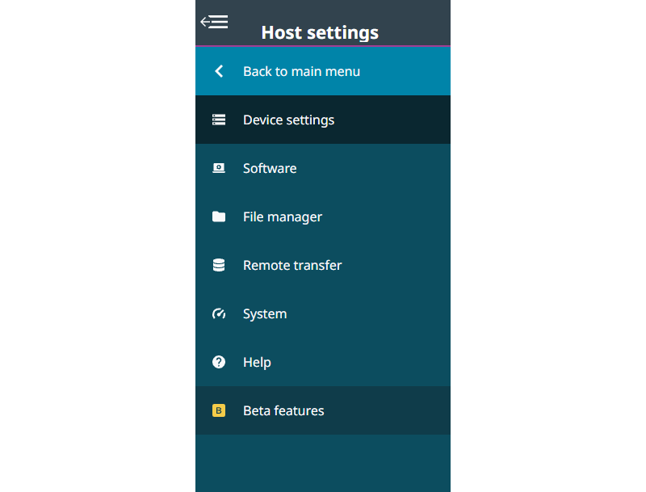The width and height of the screenshot is (646, 492).
Task: Collapse the settings sidebar with the top-left arrow
Action: [x=216, y=22]
